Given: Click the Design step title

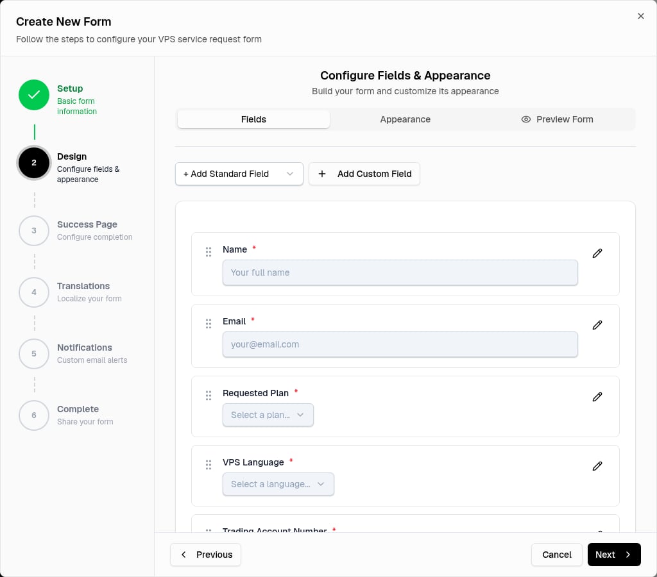Looking at the screenshot, I should [72, 156].
